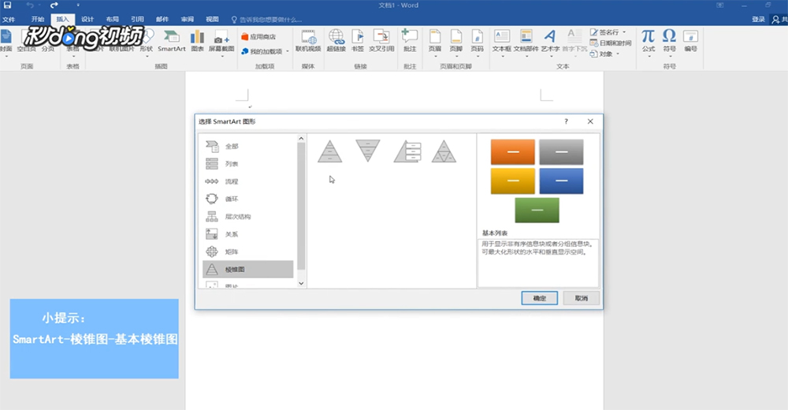Viewport: 788px width, 410px height.
Task: Select the segmented pyramid thumbnail
Action: coord(444,151)
